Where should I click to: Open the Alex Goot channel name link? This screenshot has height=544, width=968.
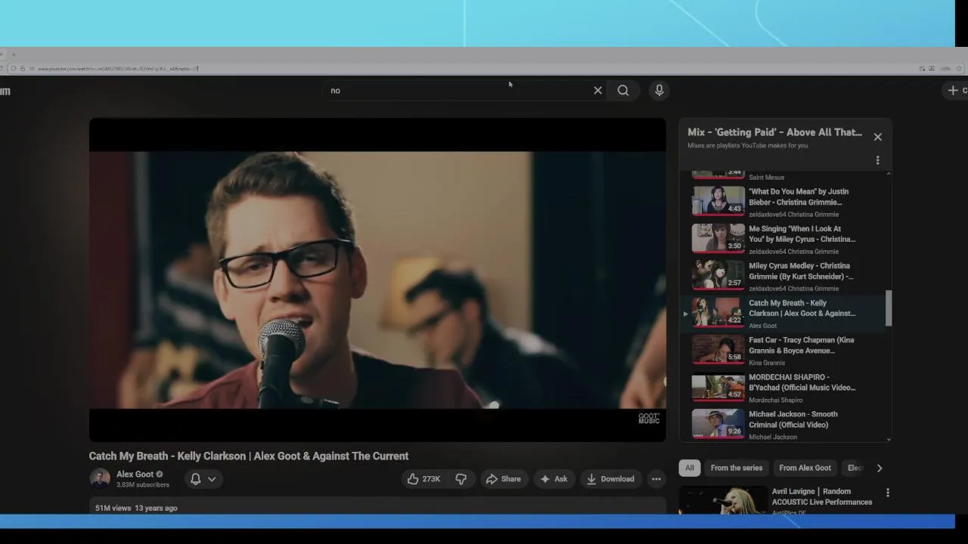135,474
